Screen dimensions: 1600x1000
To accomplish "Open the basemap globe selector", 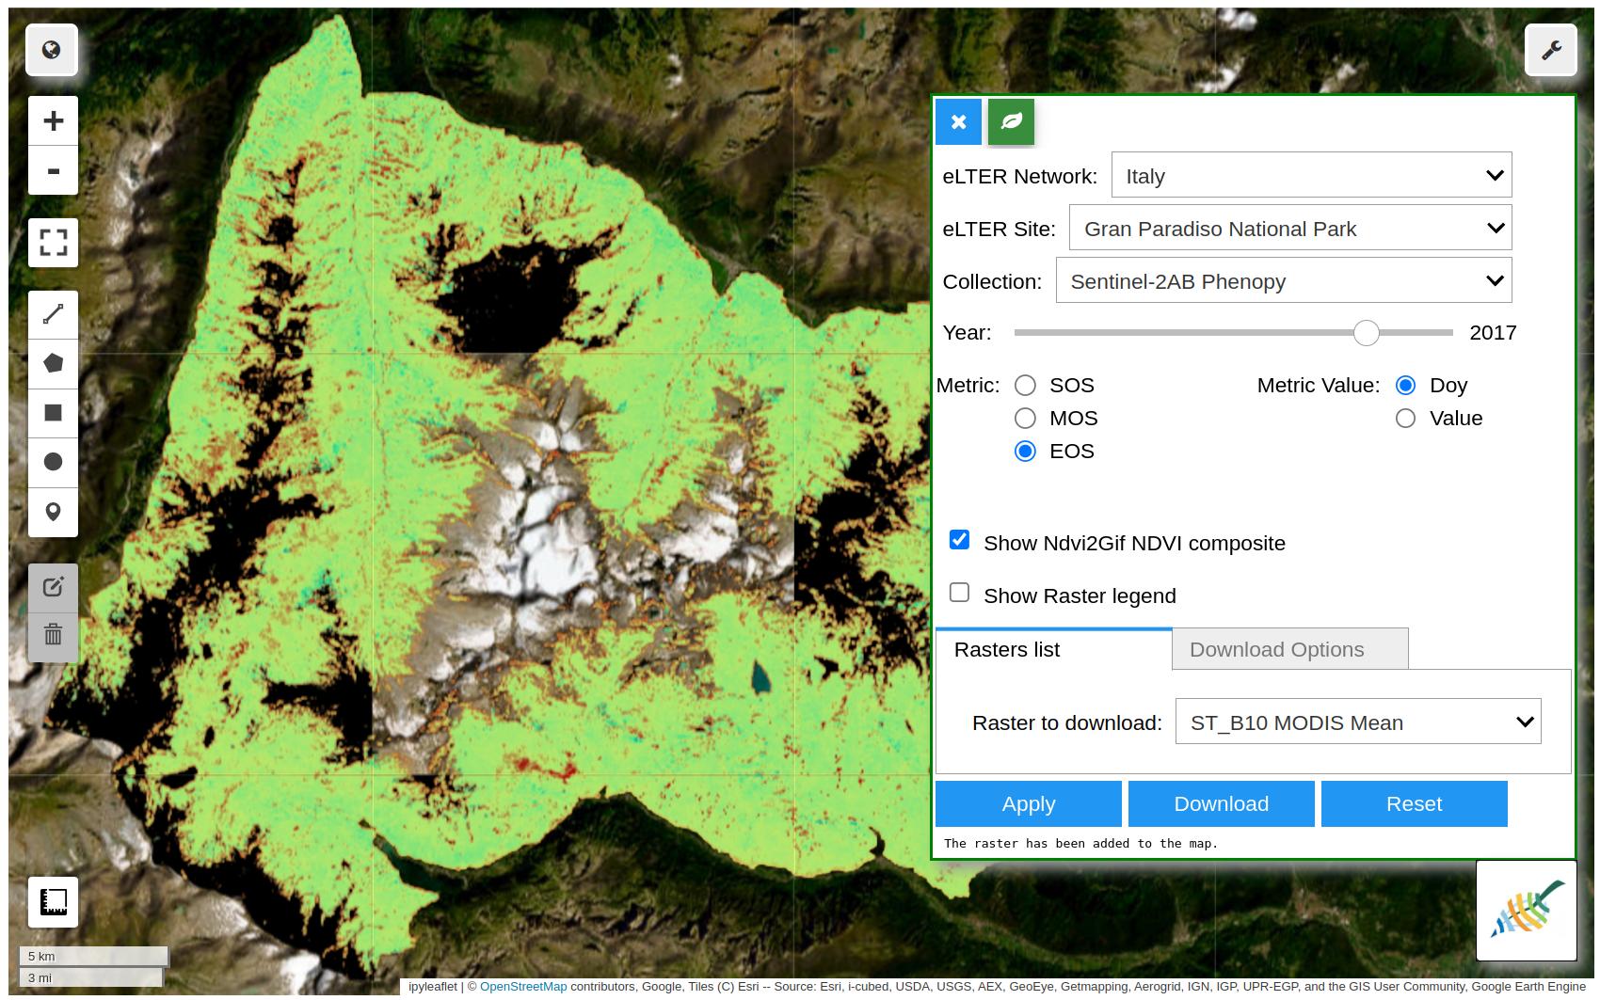I will click(51, 50).
